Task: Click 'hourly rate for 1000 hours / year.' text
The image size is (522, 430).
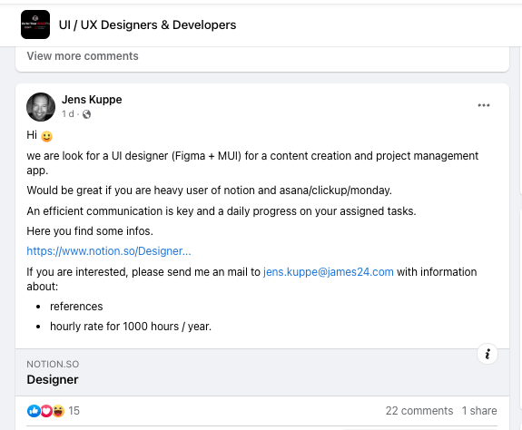Action: (131, 327)
